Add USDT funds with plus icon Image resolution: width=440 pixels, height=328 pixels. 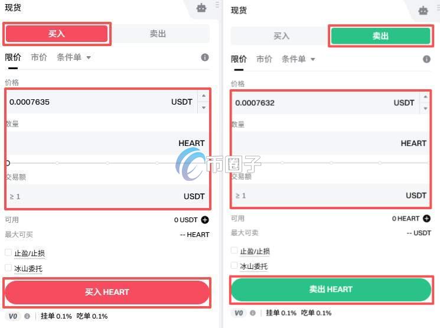pyautogui.click(x=205, y=220)
